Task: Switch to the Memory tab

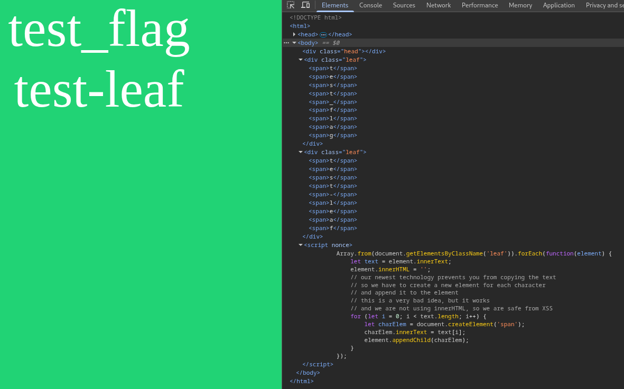Action: [x=520, y=5]
